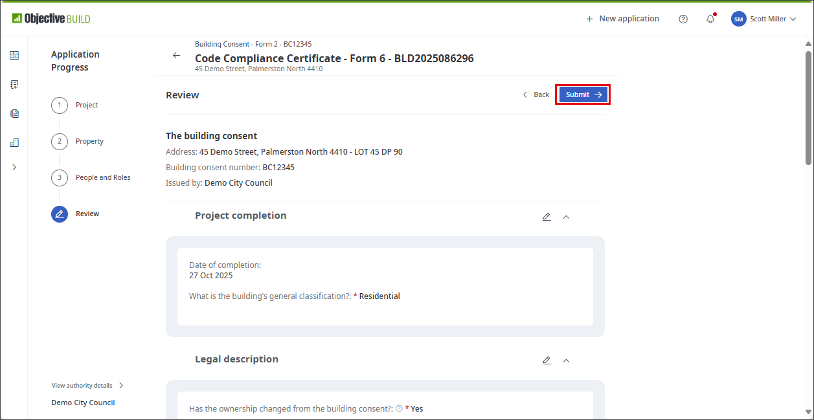Viewport: 814px width, 420px height.
Task: Expand the left sidebar navigation
Action: coord(14,167)
